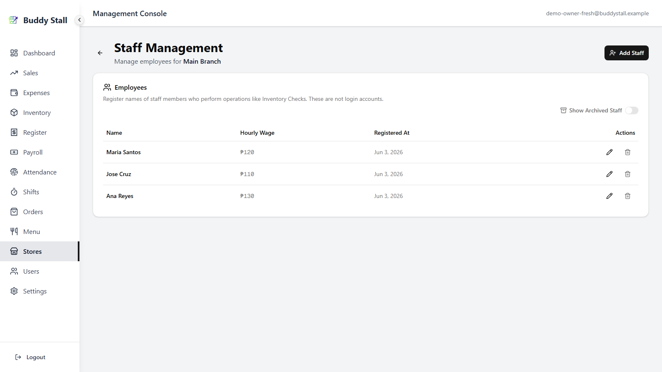Image resolution: width=662 pixels, height=372 pixels.
Task: Delete Maria Santos with the trash icon
Action: coord(628,152)
